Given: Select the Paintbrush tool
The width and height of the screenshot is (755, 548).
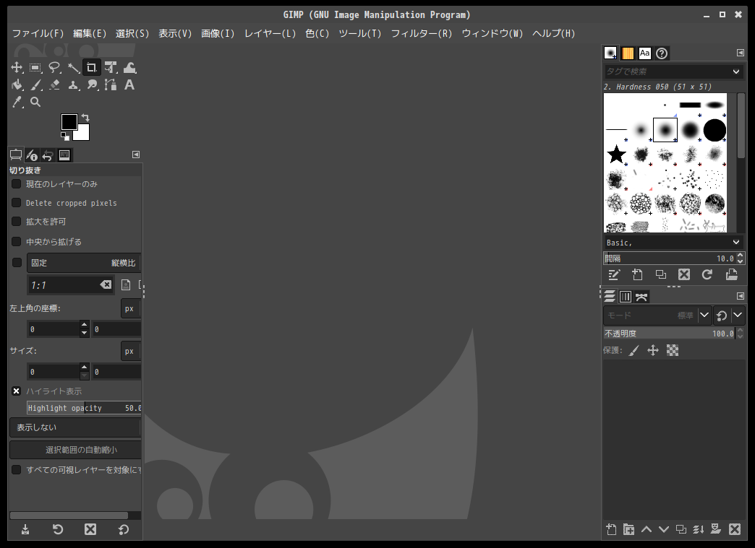Looking at the screenshot, I should coord(35,85).
